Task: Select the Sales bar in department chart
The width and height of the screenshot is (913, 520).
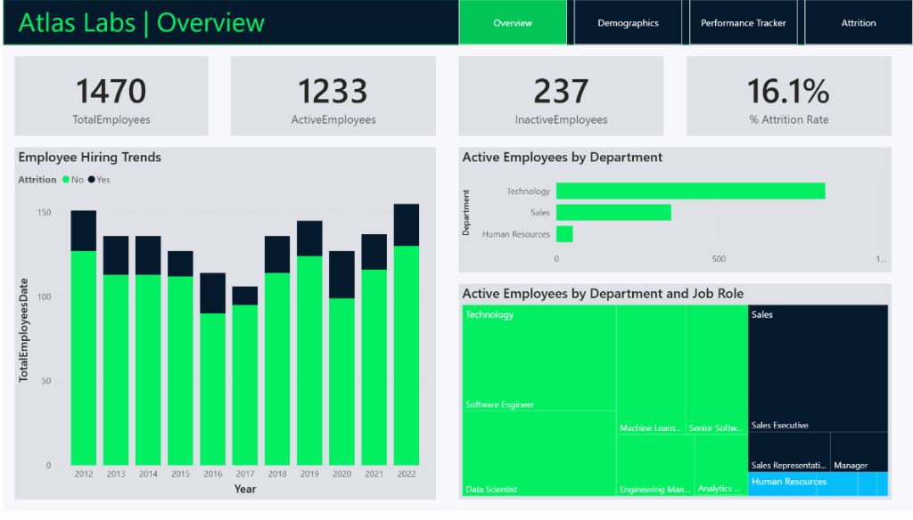Action: (613, 212)
